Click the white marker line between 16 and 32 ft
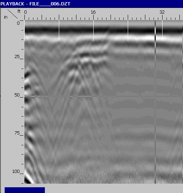This screenshot has width=183, height=193. click(x=128, y=30)
